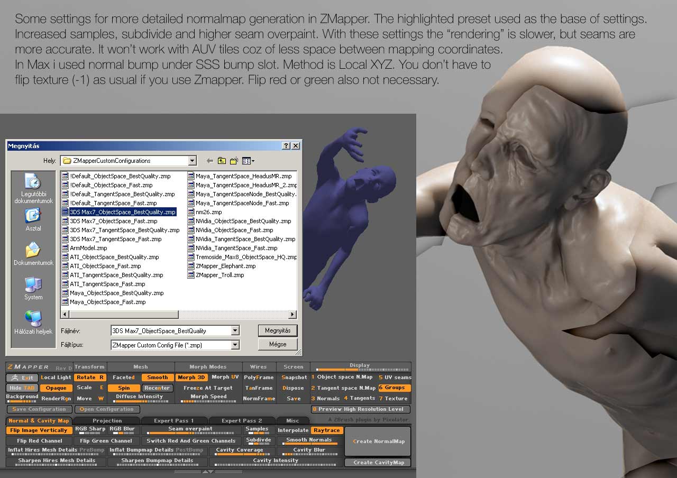Expand the Fájltípus file type dropdown arrow
The width and height of the screenshot is (677, 478).
pyautogui.click(x=235, y=345)
